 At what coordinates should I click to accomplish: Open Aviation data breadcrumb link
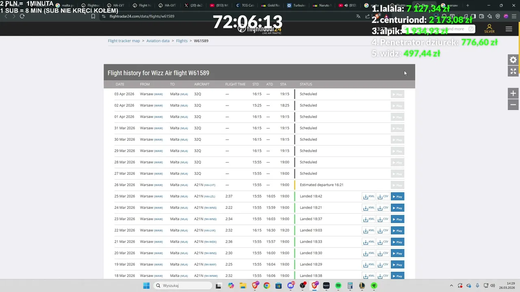coord(158,41)
